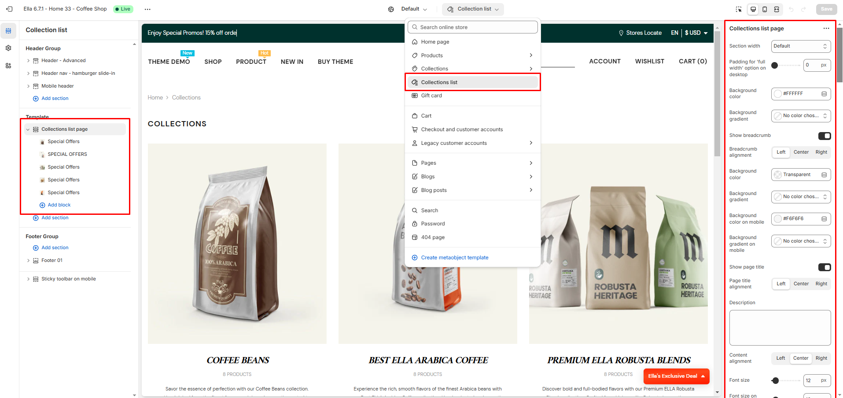The width and height of the screenshot is (843, 398).
Task: Choose Gift card in template list
Action: tap(431, 96)
